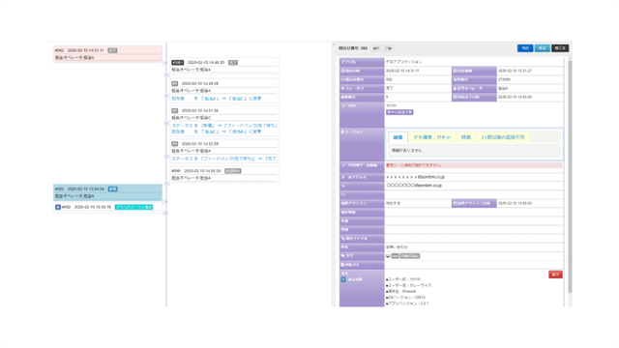Click the blue button in the header
The width and height of the screenshot is (619, 348).
coord(525,48)
